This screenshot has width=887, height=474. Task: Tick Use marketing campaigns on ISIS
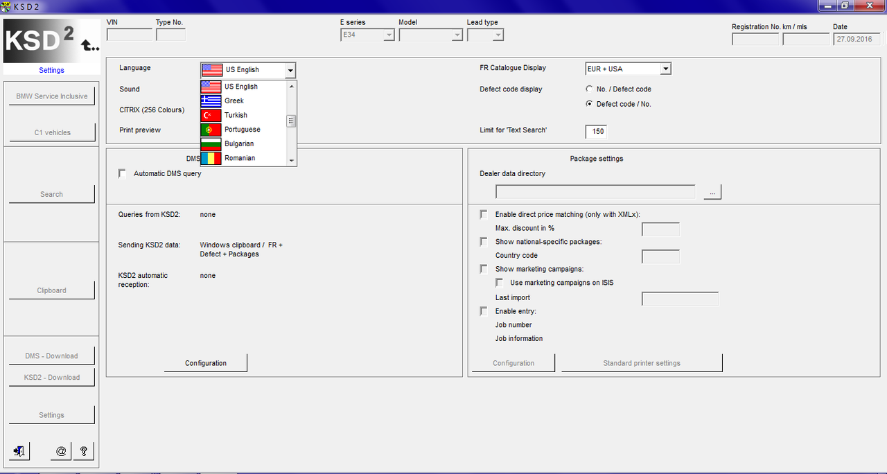(499, 283)
